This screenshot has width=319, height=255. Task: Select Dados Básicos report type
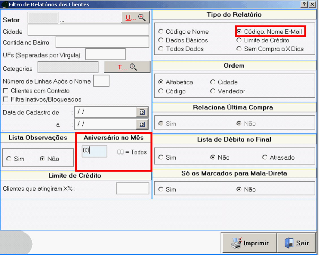coord(161,40)
